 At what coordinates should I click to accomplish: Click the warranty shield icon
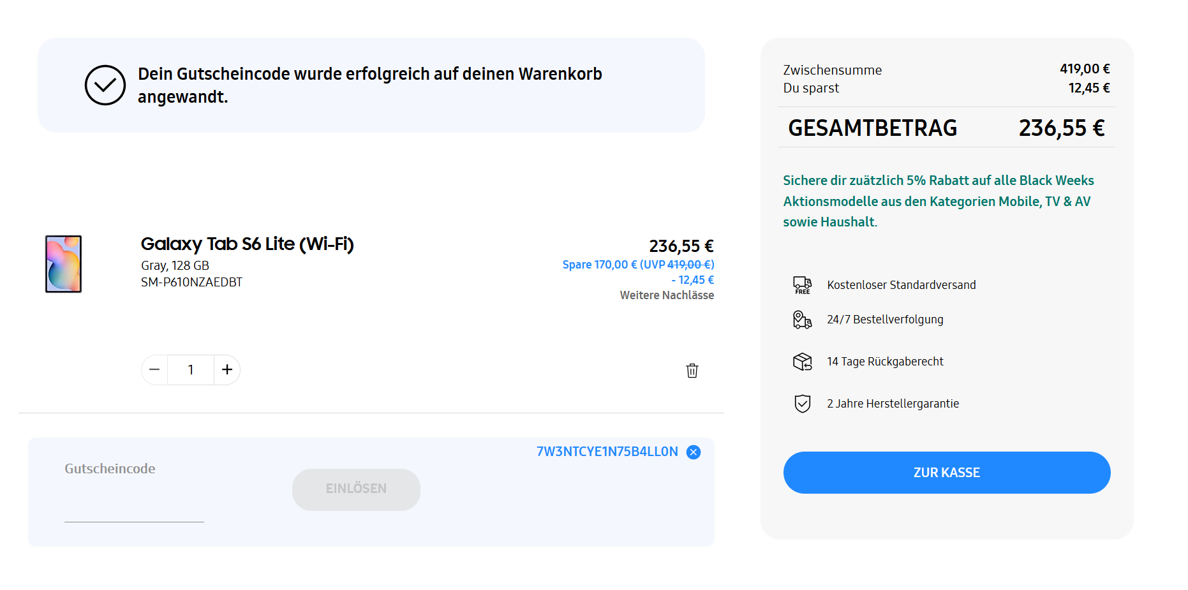[802, 404]
